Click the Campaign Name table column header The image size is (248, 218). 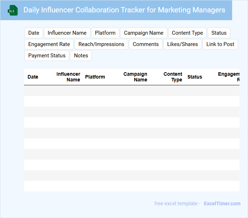coord(135,77)
